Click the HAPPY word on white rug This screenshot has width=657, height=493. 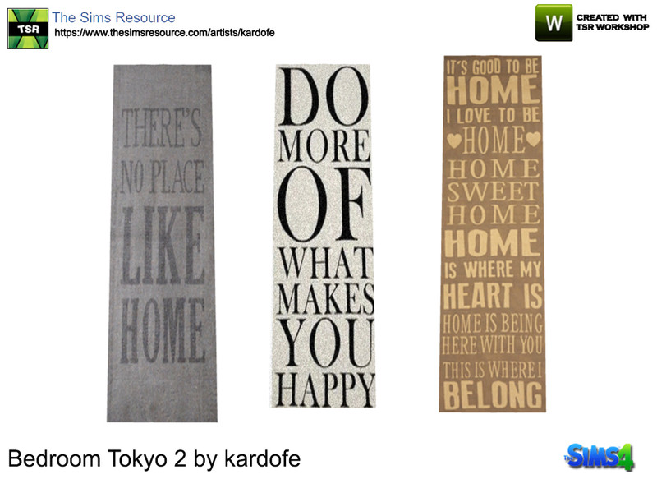pyautogui.click(x=325, y=389)
